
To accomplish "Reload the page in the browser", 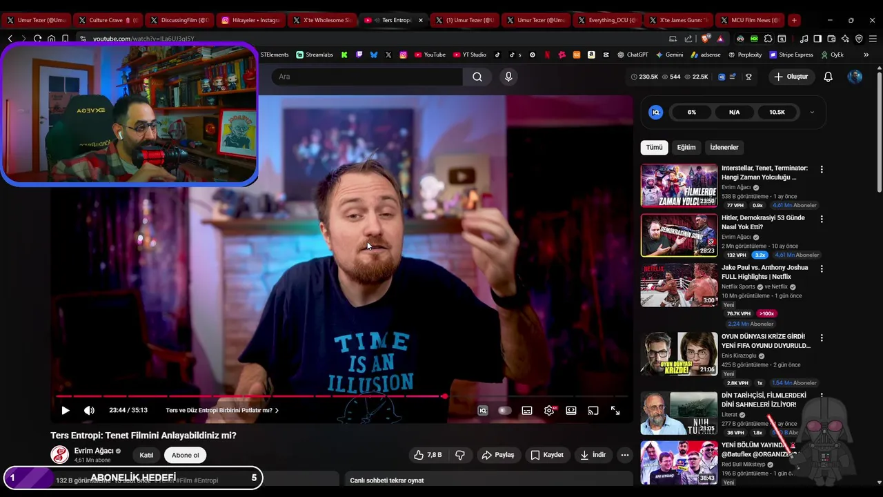I will click(x=37, y=39).
